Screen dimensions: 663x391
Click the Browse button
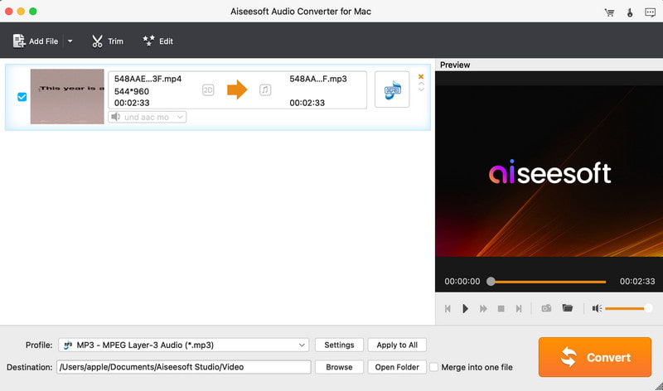(x=339, y=367)
